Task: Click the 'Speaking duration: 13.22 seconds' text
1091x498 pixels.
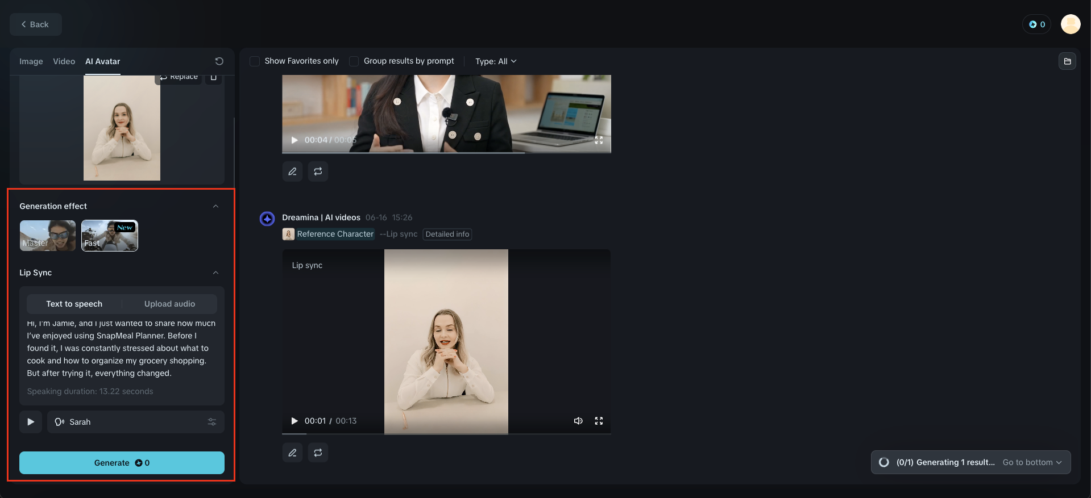Action: tap(90, 391)
